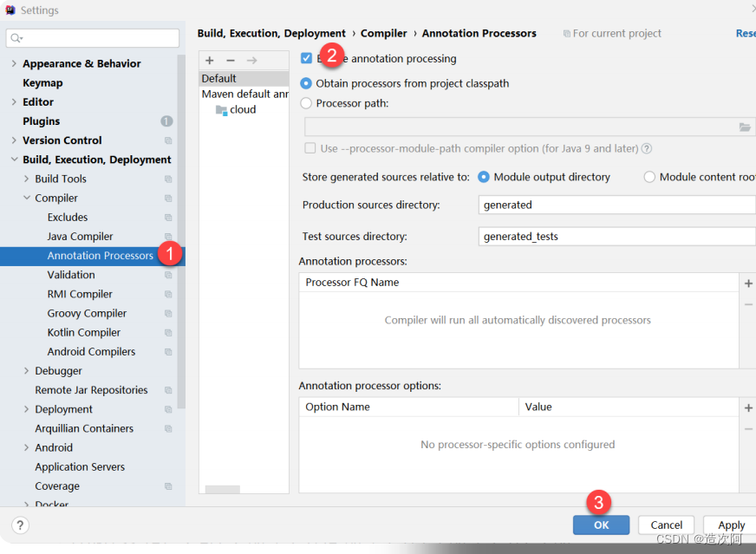
Task: Select the cloud module entry
Action: 244,109
